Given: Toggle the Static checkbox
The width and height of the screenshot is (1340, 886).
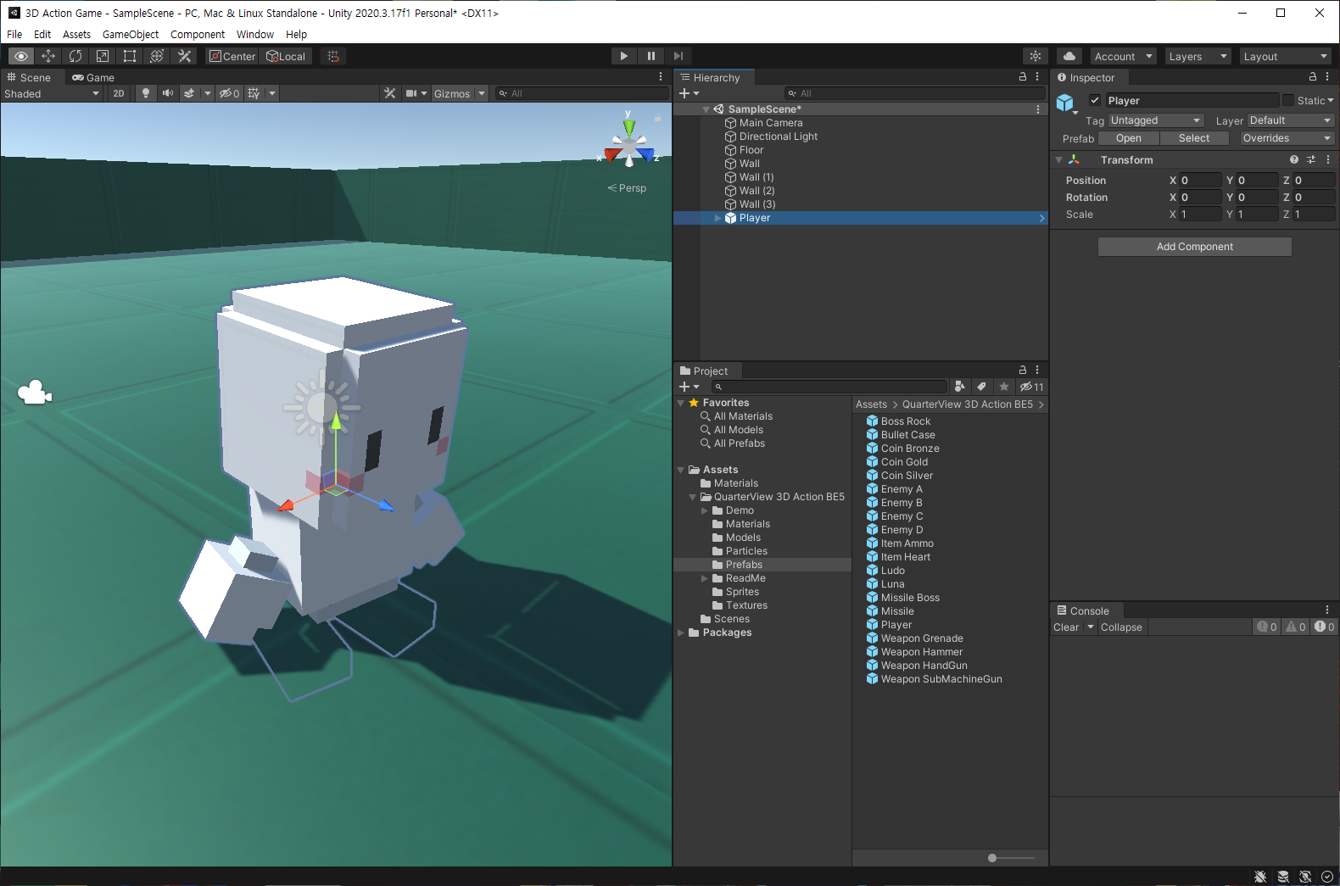Looking at the screenshot, I should pyautogui.click(x=1288, y=100).
